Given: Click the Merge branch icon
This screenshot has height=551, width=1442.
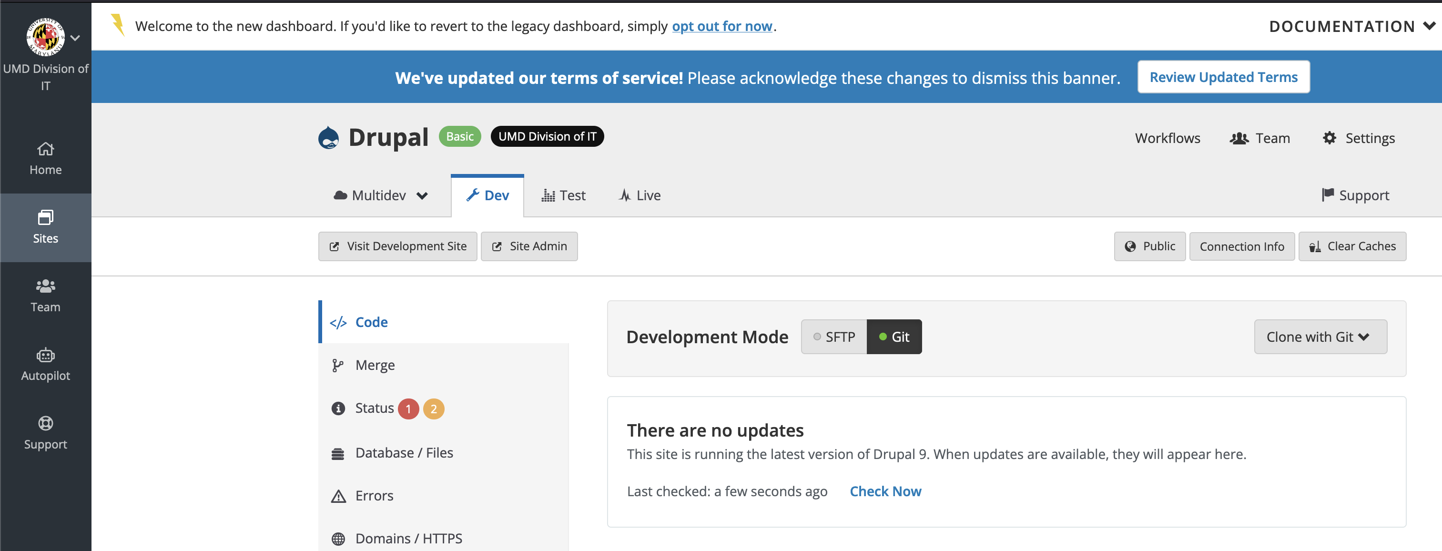Looking at the screenshot, I should (337, 366).
